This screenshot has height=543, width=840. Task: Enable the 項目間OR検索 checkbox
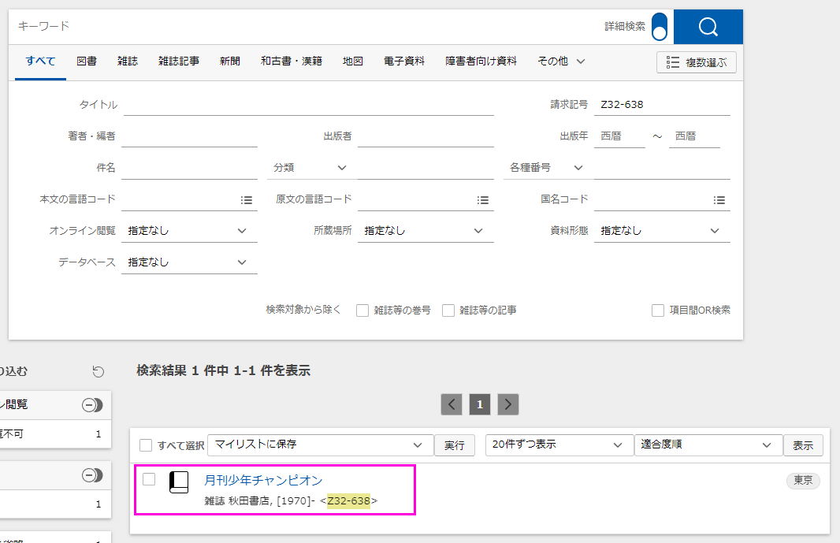pos(658,311)
